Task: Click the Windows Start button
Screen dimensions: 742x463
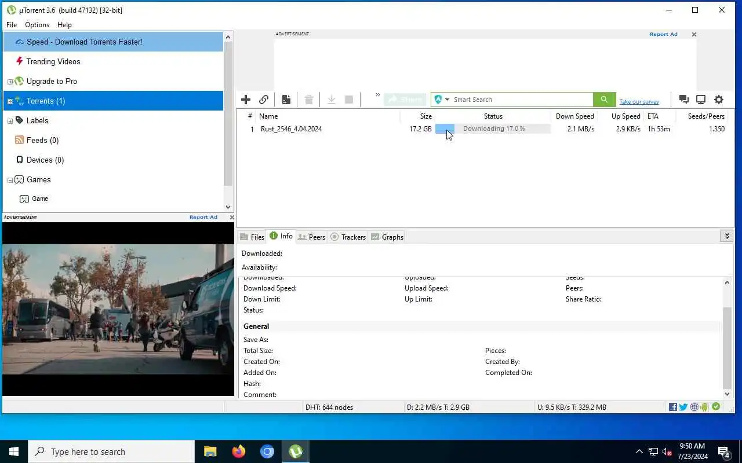Action: (x=14, y=451)
